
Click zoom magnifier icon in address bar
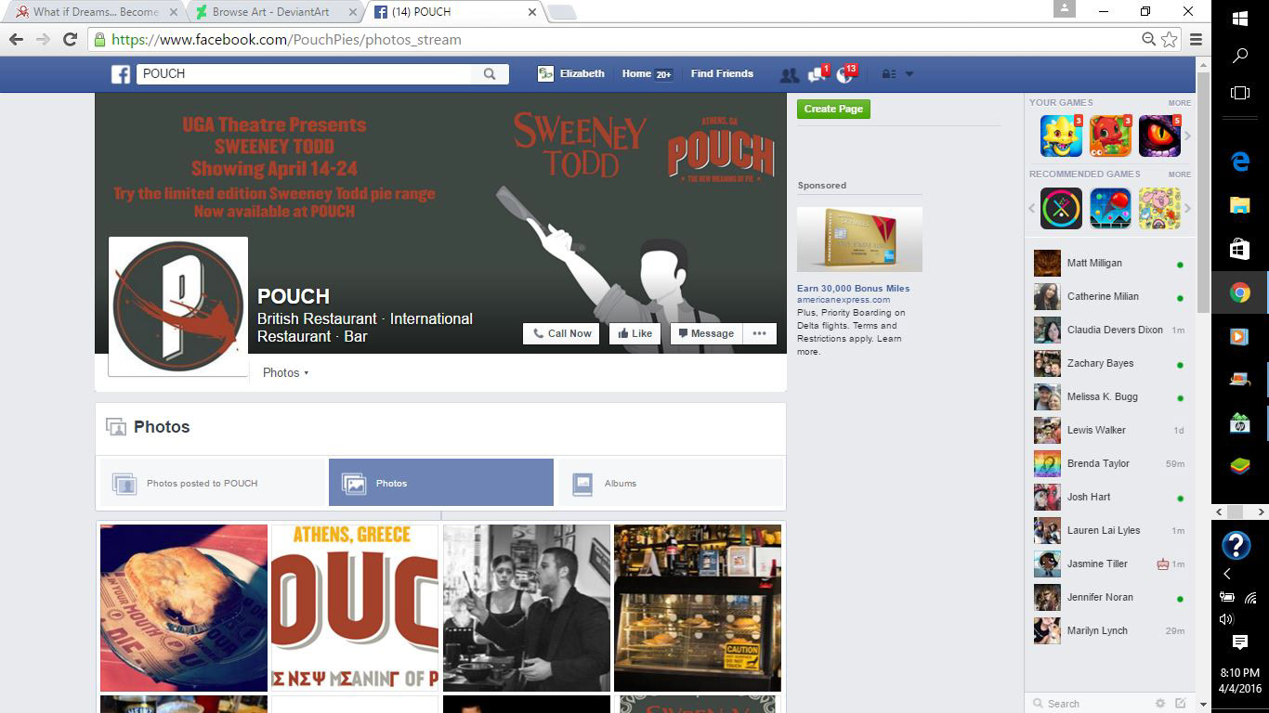tap(1149, 39)
